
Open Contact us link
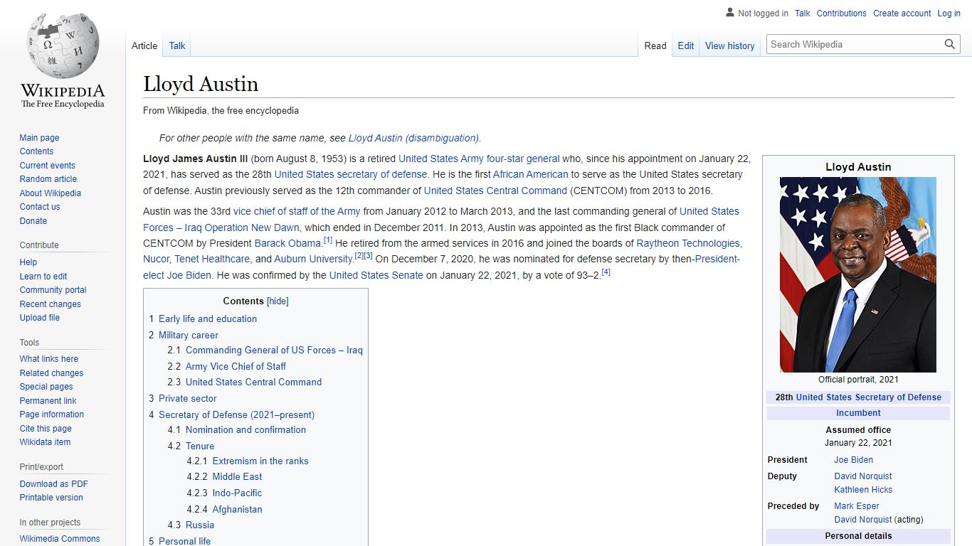click(40, 207)
